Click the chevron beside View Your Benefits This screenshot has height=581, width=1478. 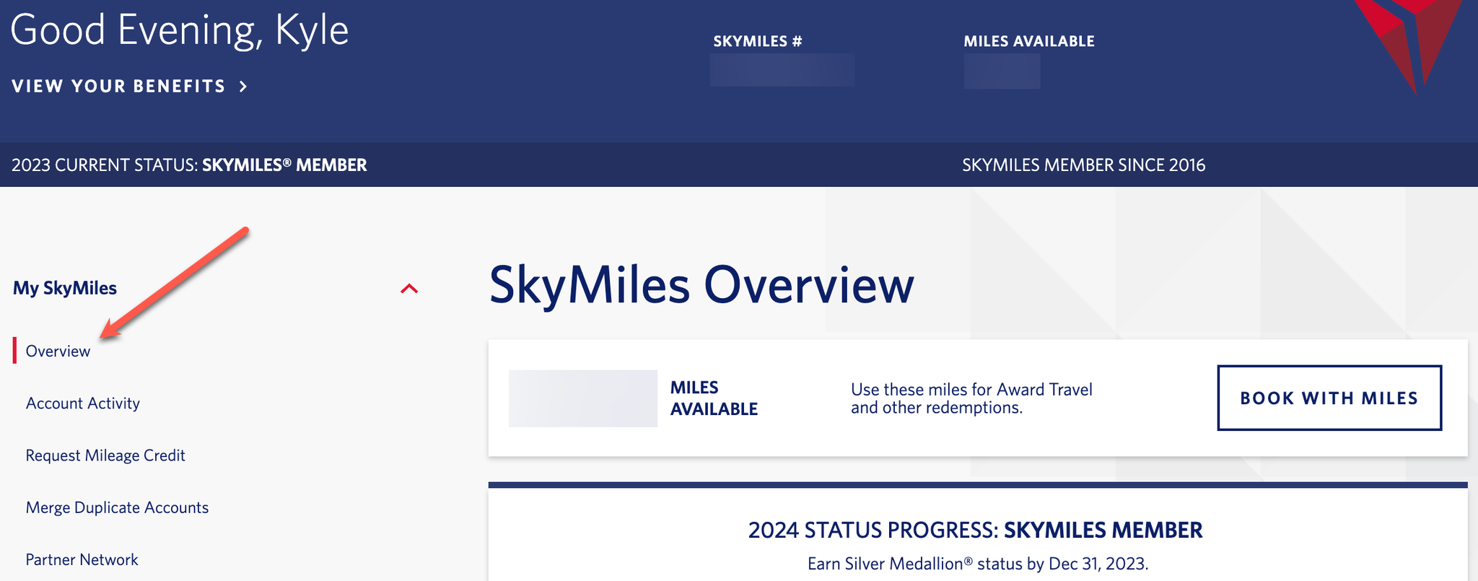tap(244, 87)
